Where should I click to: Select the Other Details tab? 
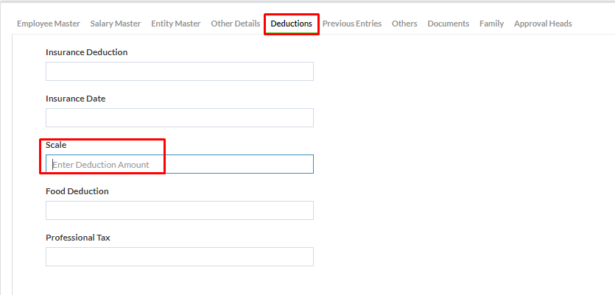click(236, 24)
